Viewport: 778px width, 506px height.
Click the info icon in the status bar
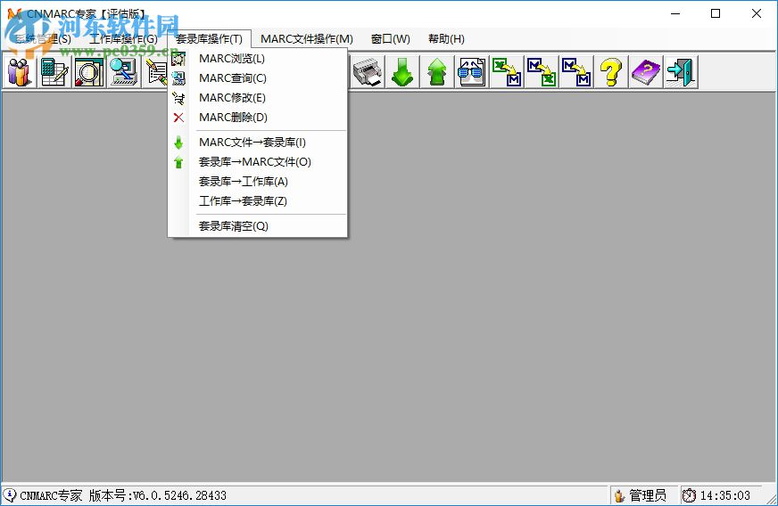(x=10, y=494)
